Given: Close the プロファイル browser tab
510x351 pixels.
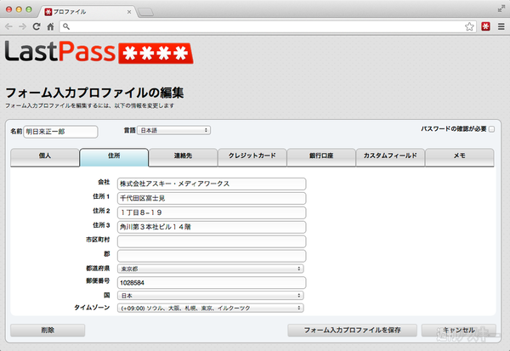Looking at the screenshot, I should (x=129, y=12).
